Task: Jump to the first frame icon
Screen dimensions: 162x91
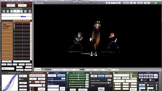Action: [4, 11]
